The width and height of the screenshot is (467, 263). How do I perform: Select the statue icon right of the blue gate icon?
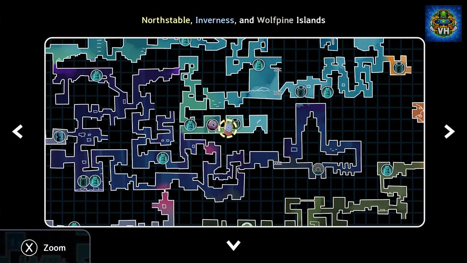click(327, 92)
